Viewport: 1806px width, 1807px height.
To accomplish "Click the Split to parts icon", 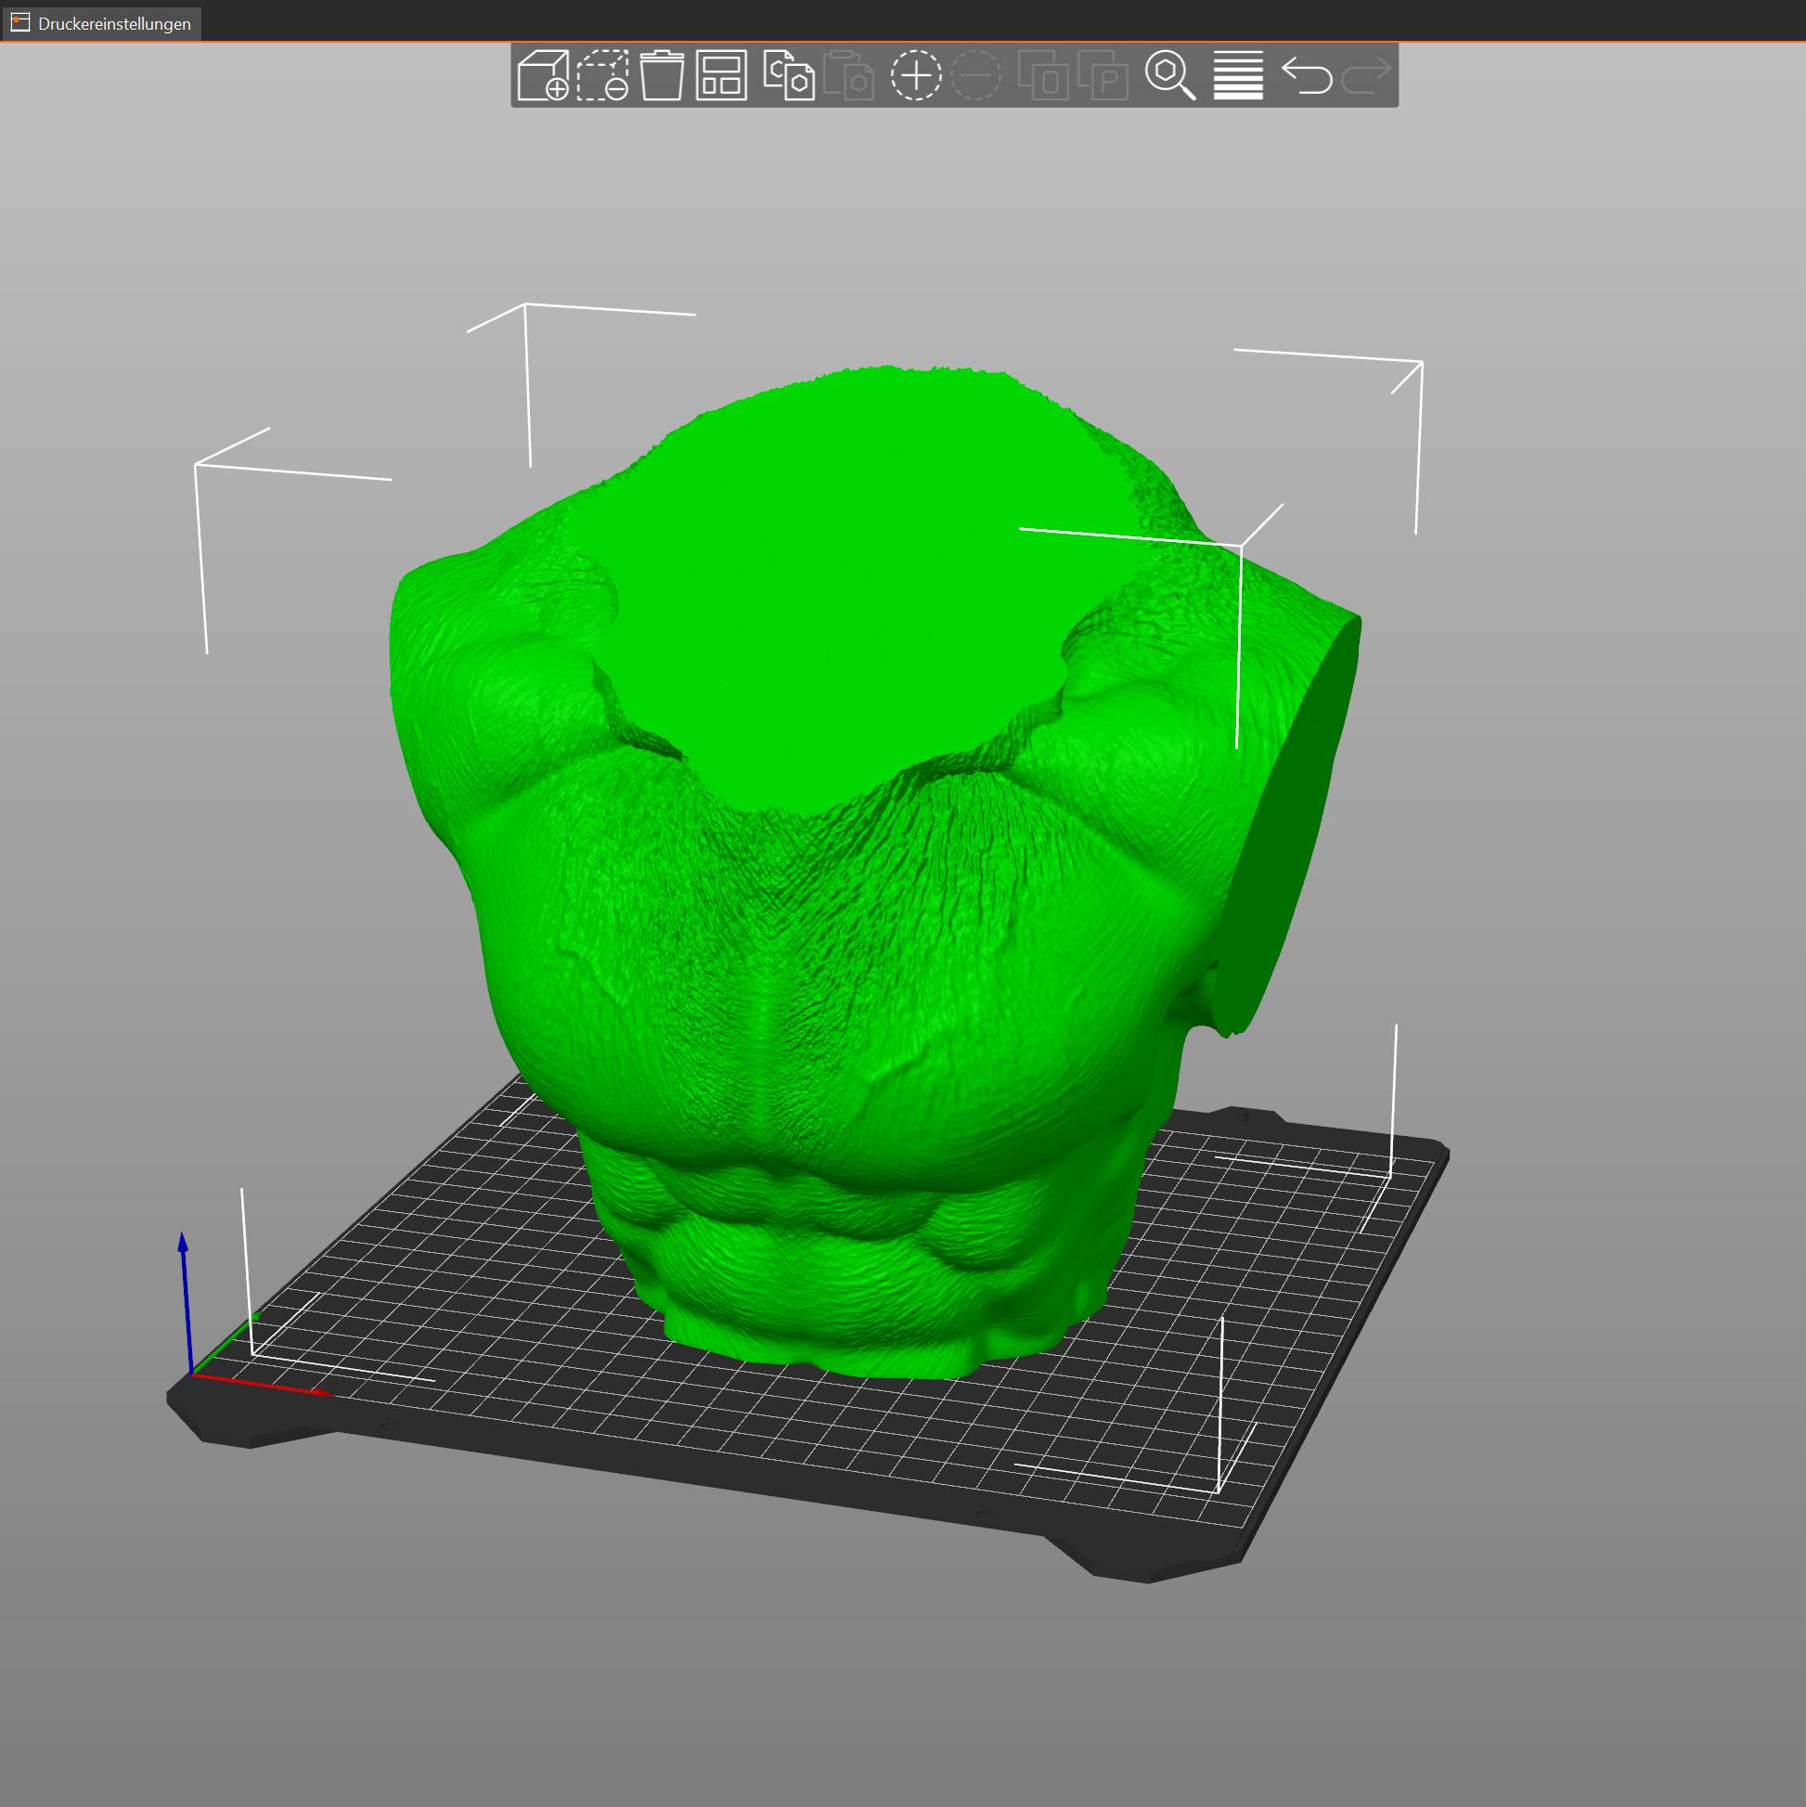I will click(1103, 75).
